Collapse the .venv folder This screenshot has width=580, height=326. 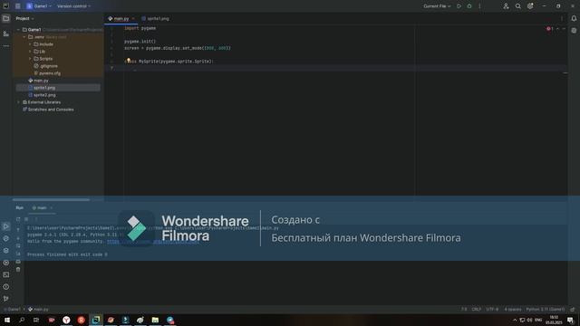24,37
